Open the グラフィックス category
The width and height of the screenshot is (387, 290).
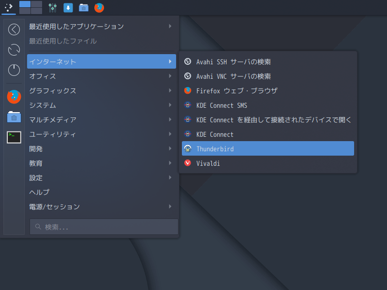(x=102, y=90)
